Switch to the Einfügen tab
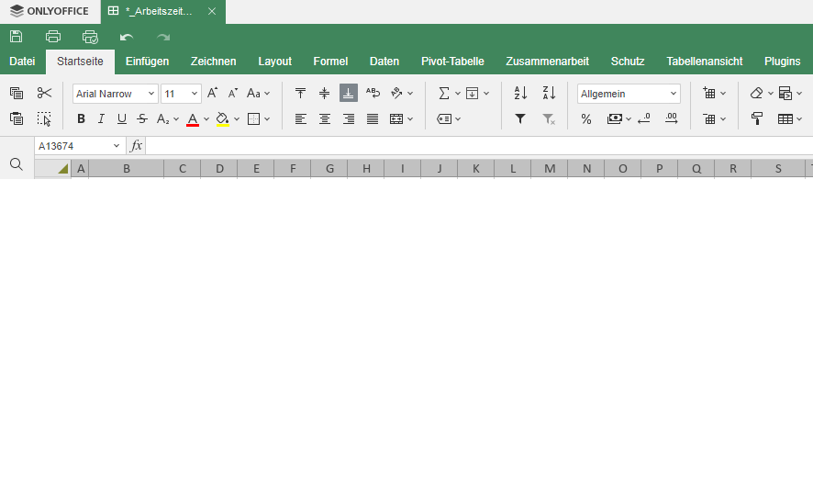This screenshot has width=813, height=483. point(147,62)
